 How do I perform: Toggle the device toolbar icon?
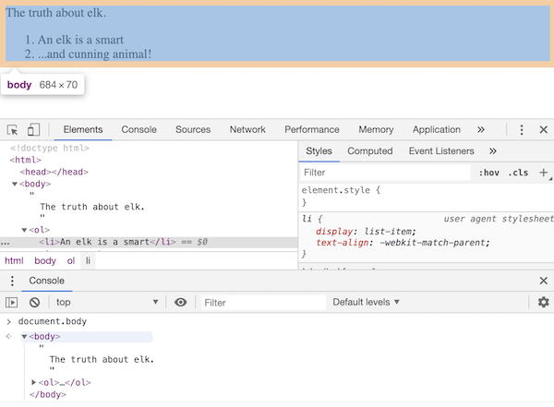[33, 129]
